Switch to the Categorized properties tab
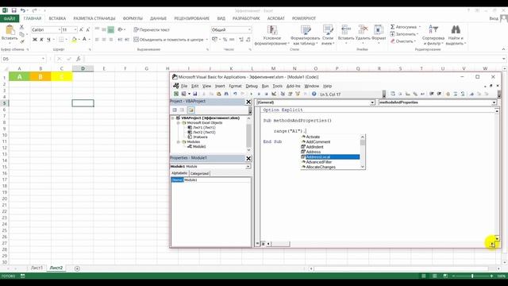This screenshot has height=286, width=508. click(199, 173)
